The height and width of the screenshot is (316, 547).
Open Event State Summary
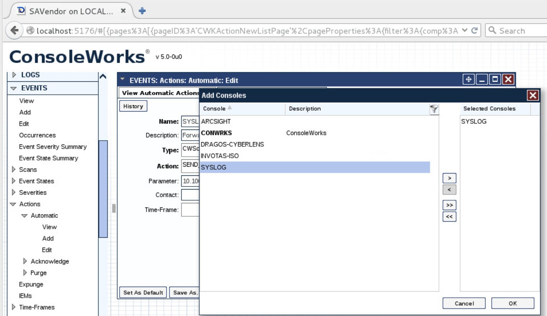49,158
